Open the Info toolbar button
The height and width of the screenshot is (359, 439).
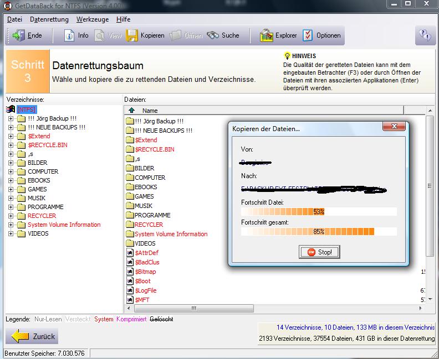76,35
